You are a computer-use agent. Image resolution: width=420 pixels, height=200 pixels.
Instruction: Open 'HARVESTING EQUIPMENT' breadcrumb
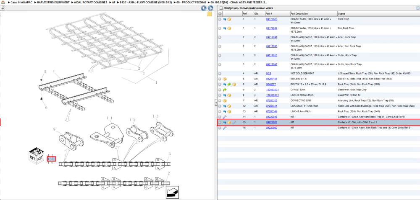[53, 2]
